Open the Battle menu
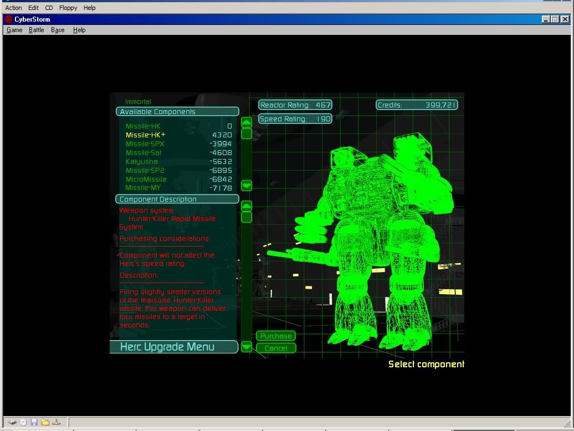This screenshot has width=574, height=431. tap(37, 30)
